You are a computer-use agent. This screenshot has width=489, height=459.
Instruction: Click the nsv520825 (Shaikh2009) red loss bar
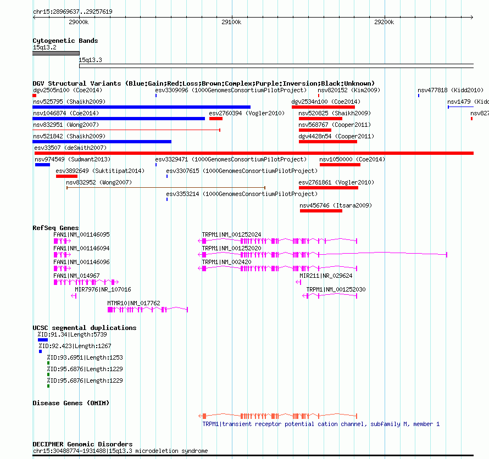320,119
